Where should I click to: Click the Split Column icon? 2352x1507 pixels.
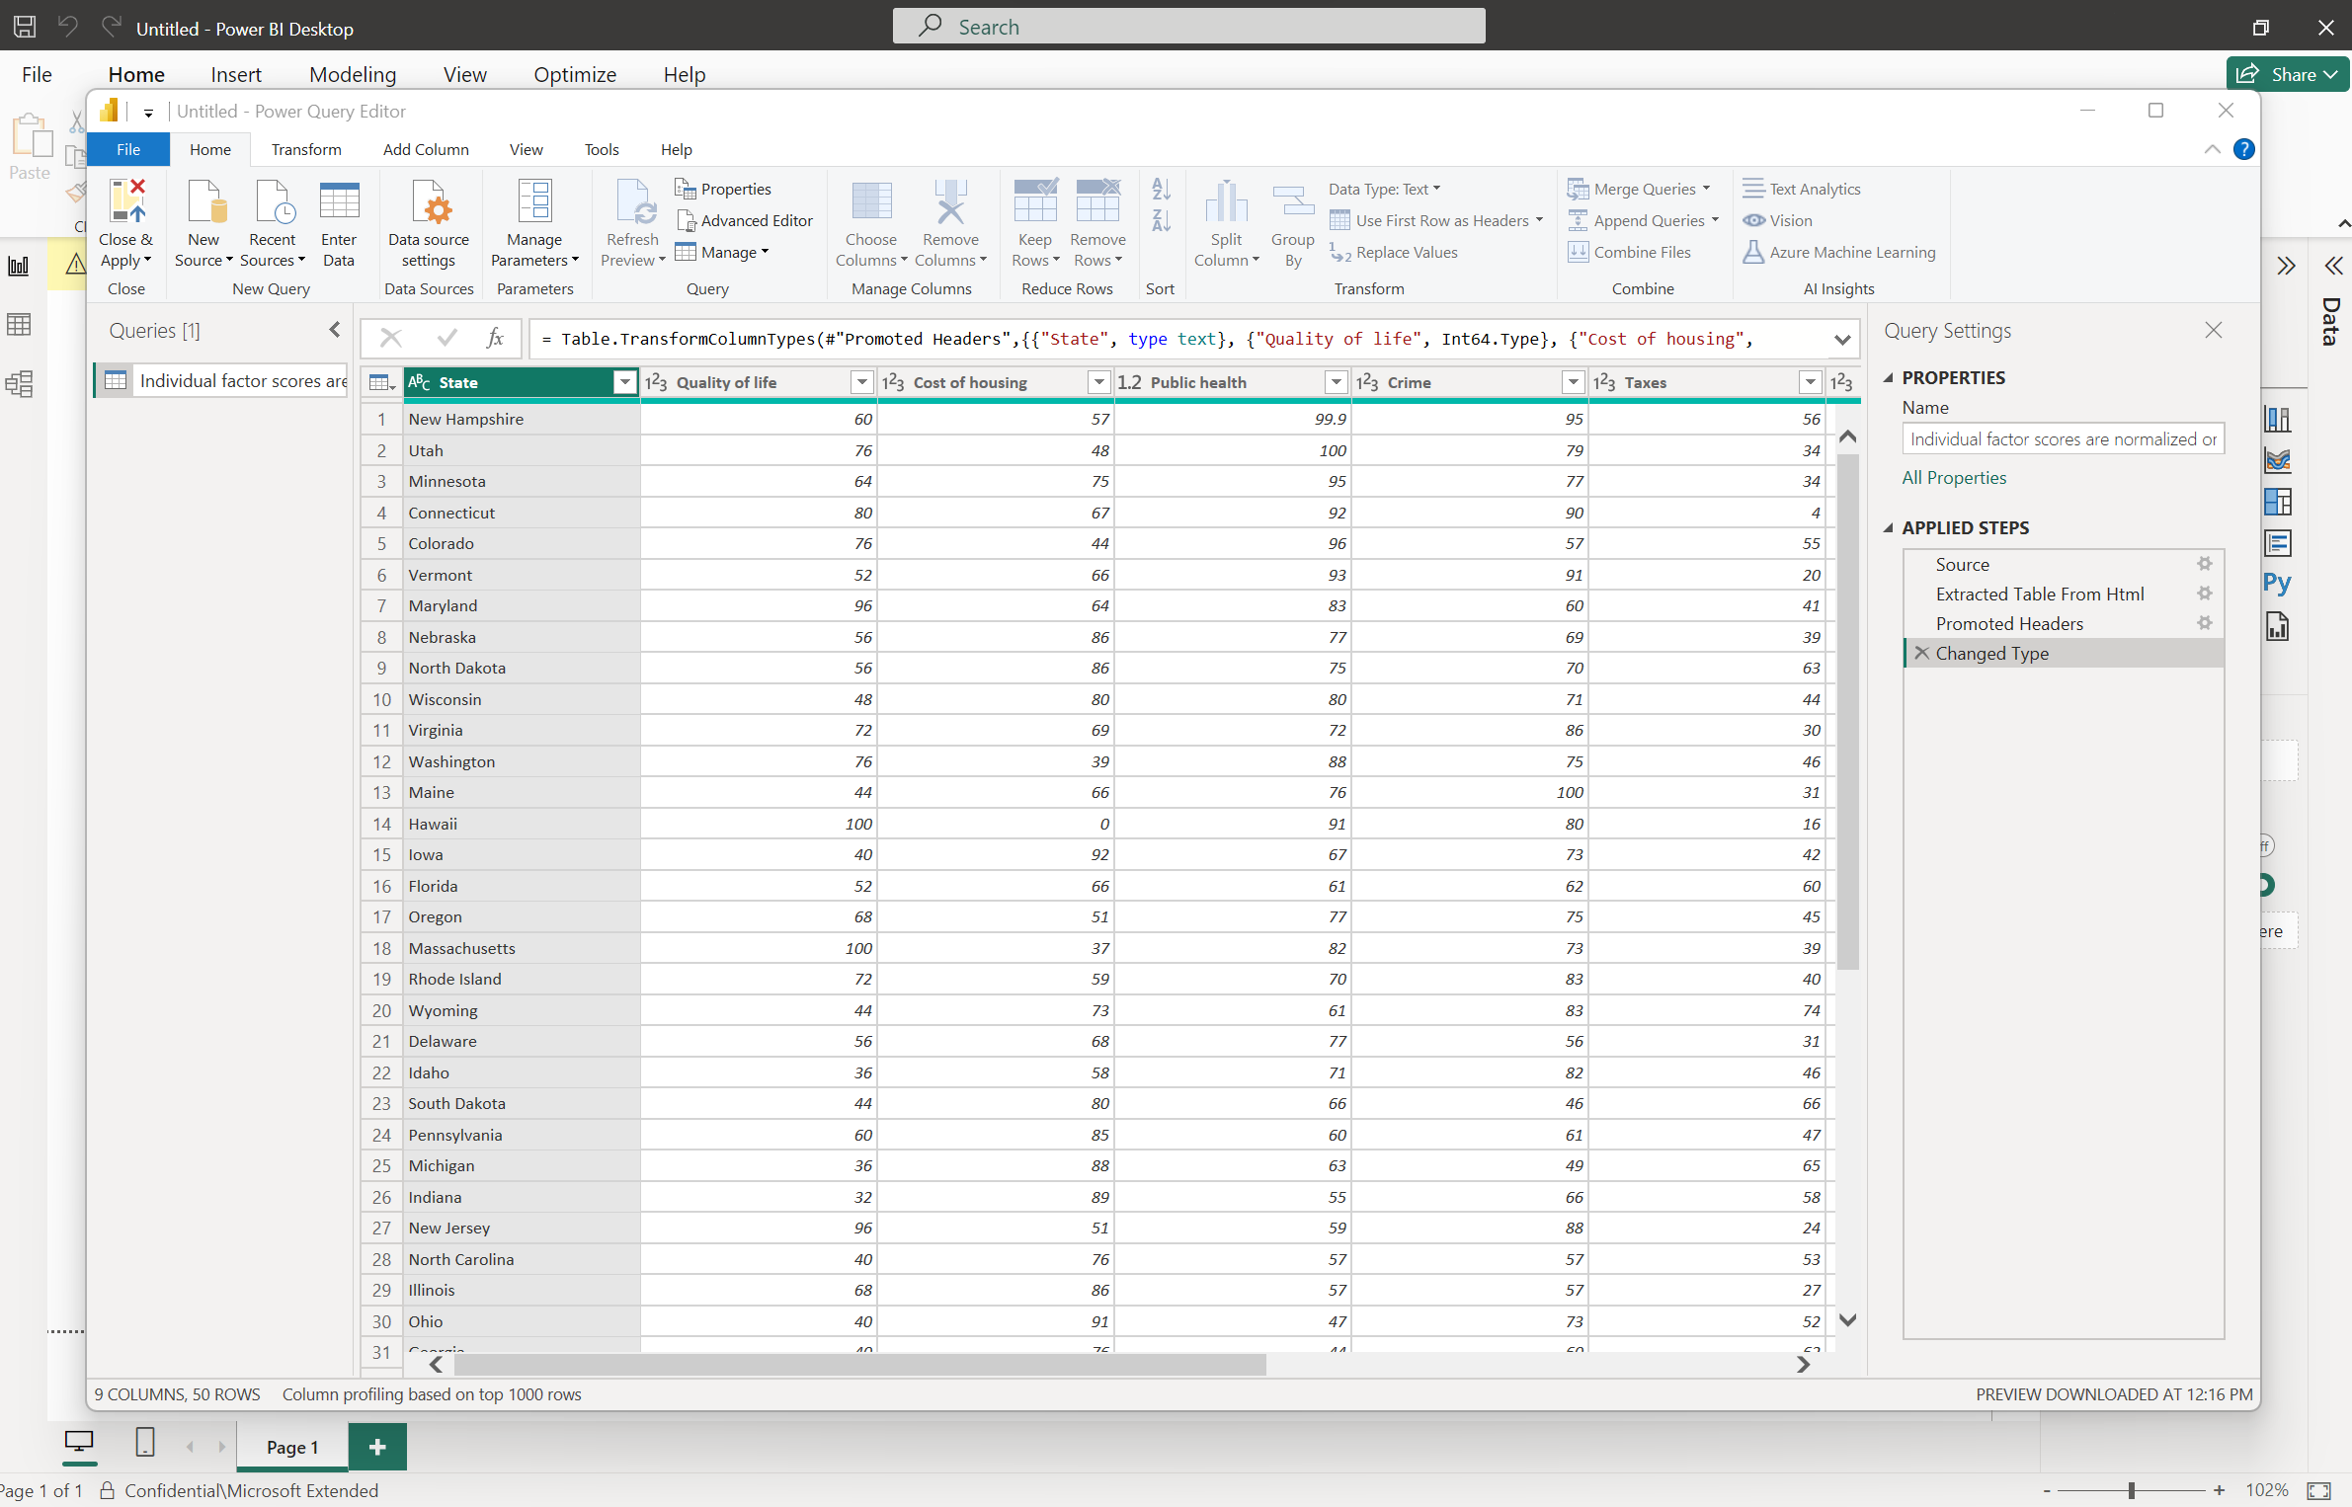[x=1226, y=202]
